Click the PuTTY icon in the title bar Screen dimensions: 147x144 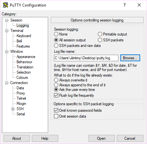6,5
